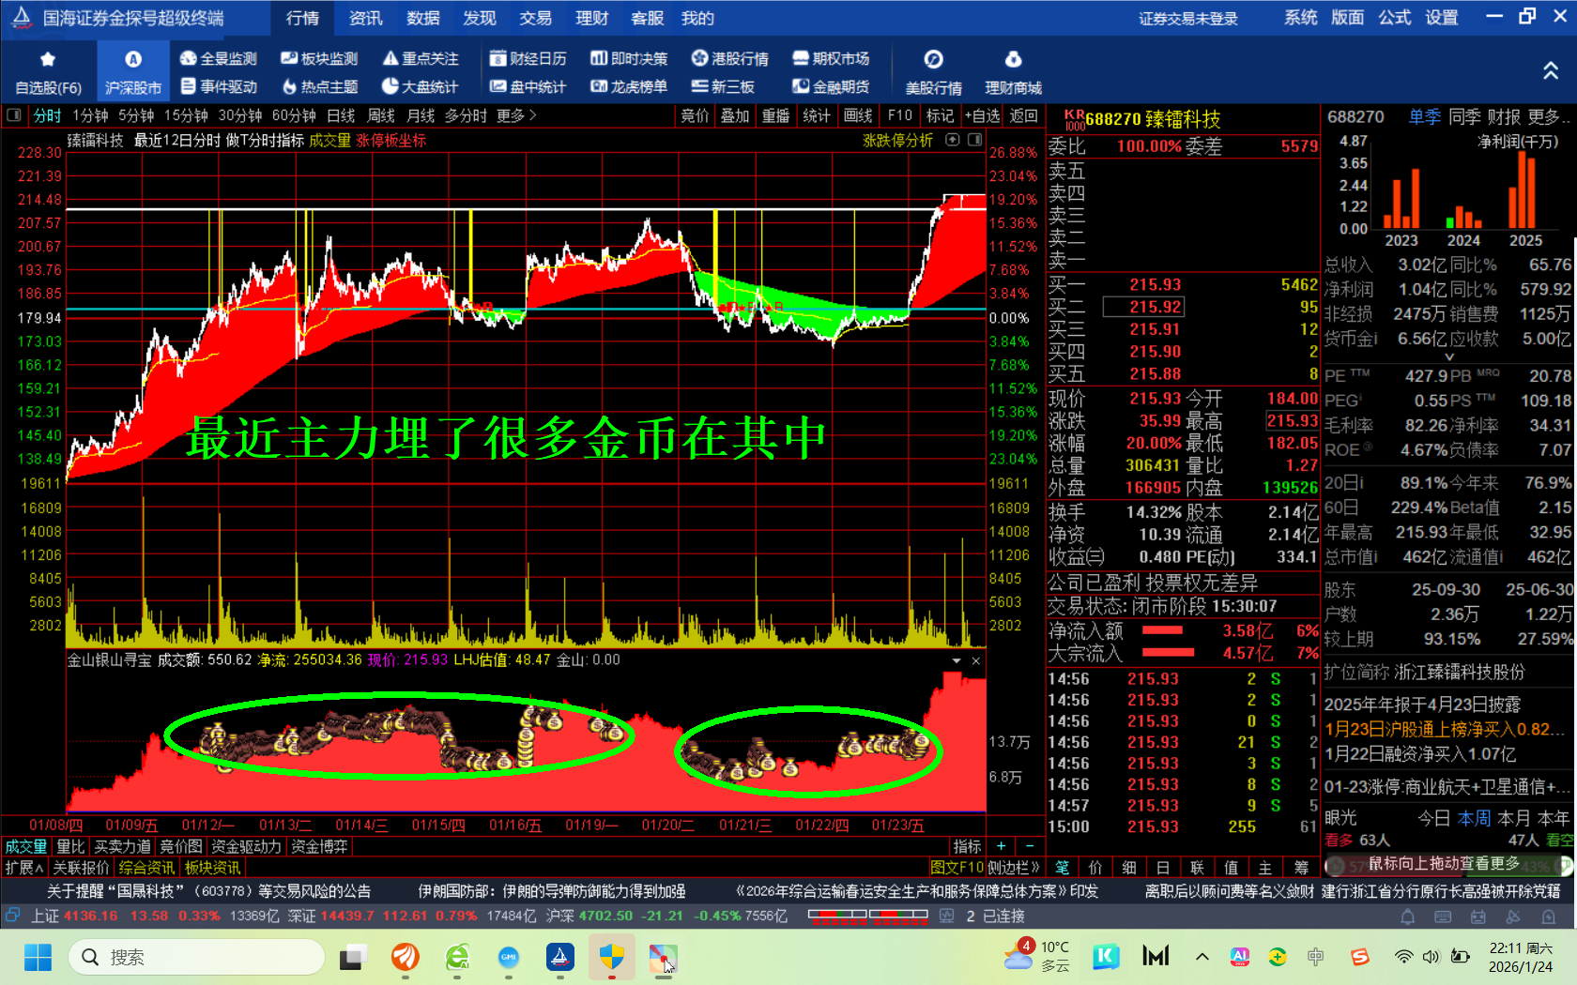
Task: Open 金融期货 financial futures
Action: point(831,86)
